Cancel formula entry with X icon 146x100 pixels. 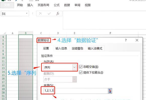point(40,13)
